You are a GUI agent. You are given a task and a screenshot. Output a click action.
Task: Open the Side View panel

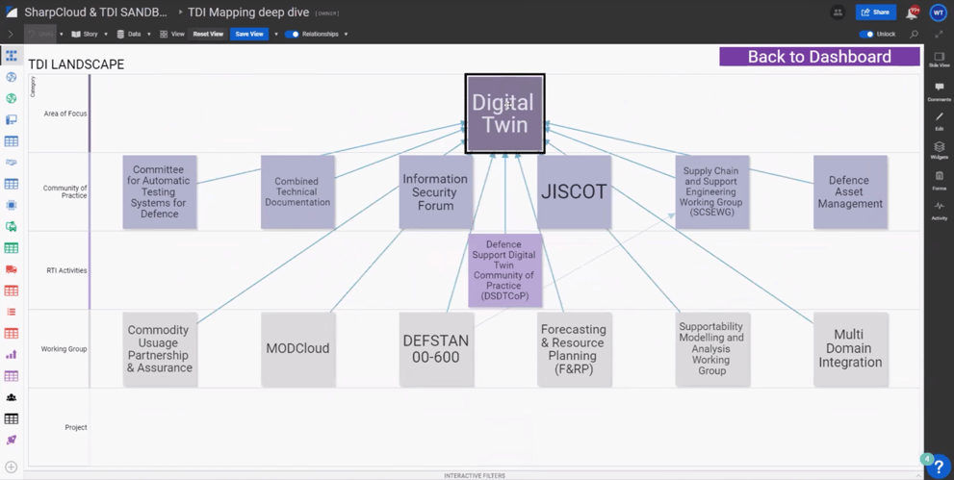(939, 60)
